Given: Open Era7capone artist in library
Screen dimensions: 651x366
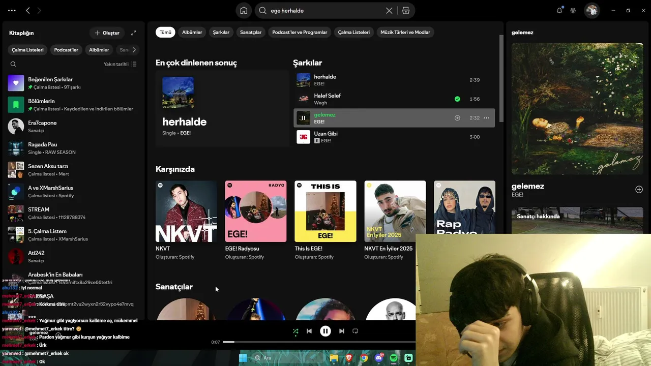Looking at the screenshot, I should click(74, 126).
